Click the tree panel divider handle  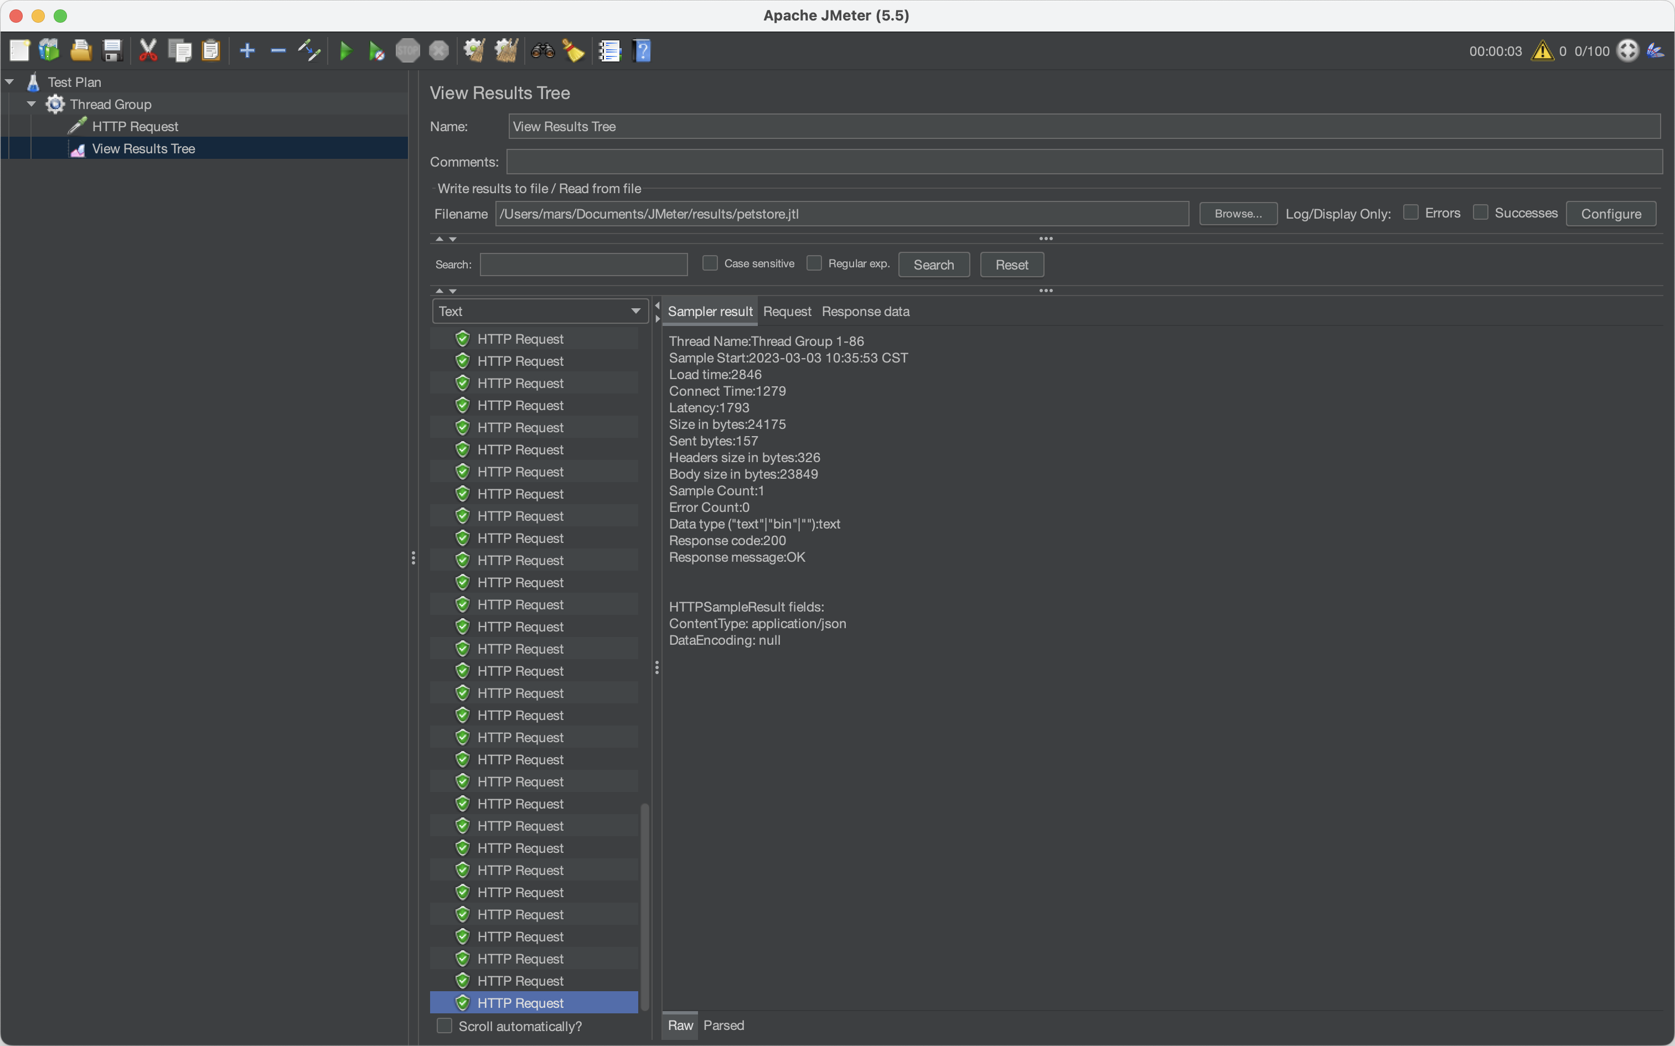[x=413, y=558]
